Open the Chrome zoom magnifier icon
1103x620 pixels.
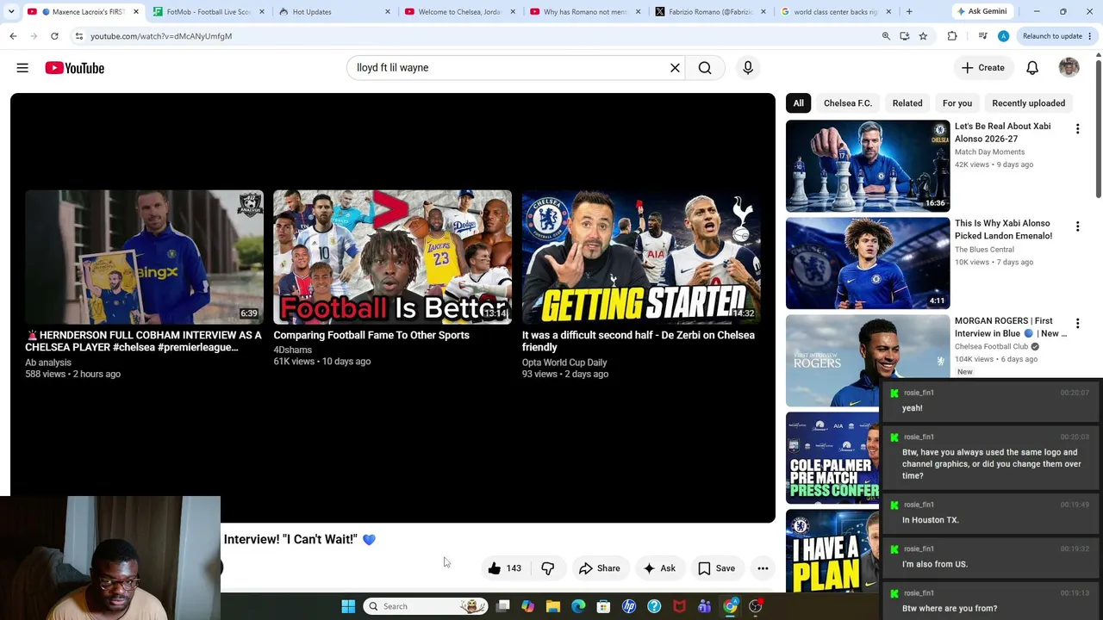886,36
